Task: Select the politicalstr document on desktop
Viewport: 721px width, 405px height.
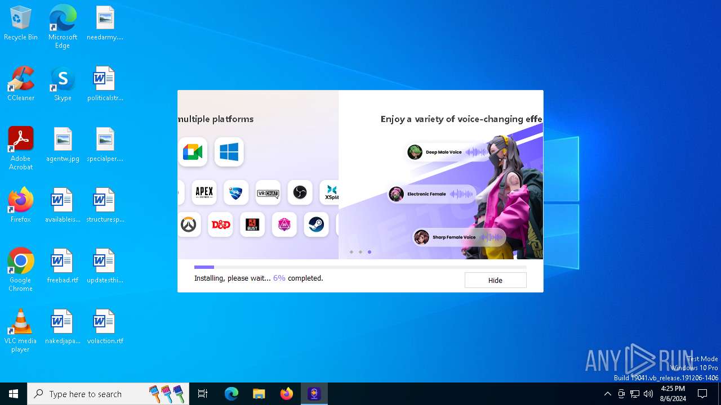Action: click(105, 84)
